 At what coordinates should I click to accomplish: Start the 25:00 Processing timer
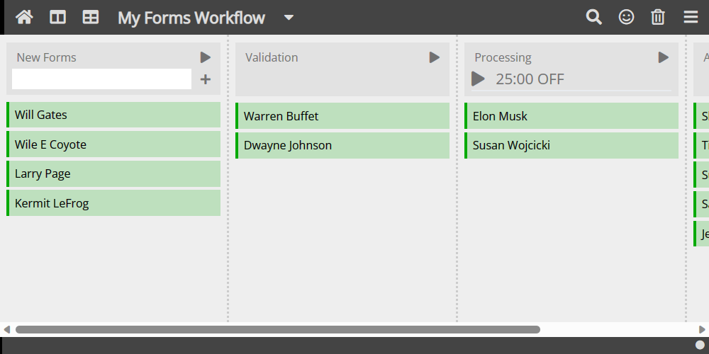479,79
